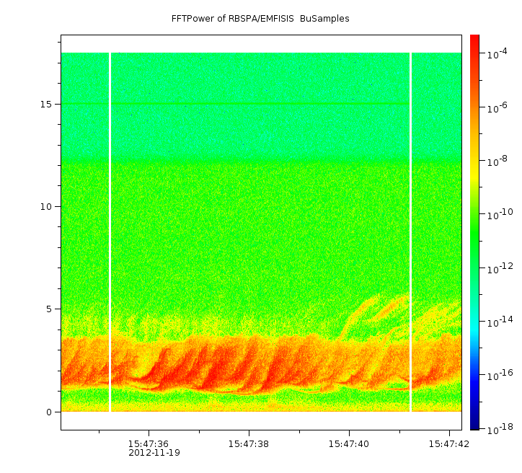This screenshot has height=473, width=522.
Task: Click the colorbar label 10^-4
Action: [497, 53]
